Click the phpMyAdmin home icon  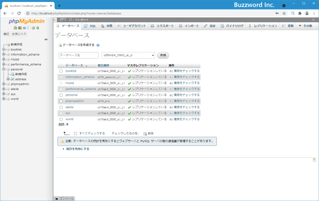tap(15, 28)
